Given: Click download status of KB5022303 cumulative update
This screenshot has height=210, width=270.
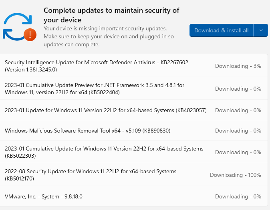Looking at the screenshot, I should [238, 152].
